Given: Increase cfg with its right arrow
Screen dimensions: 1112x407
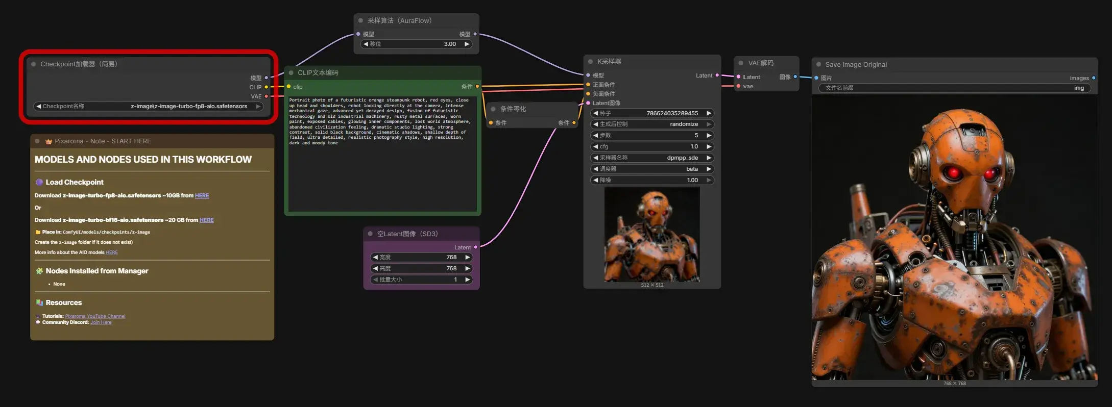Looking at the screenshot, I should coord(709,147).
